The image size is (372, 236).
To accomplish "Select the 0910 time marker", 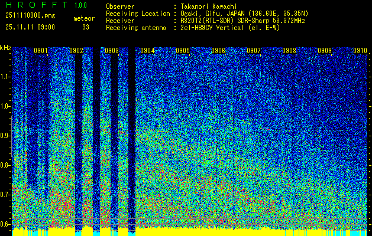I will point(360,51).
